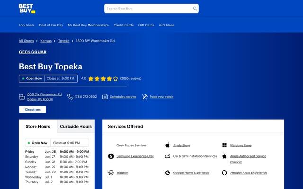This screenshot has height=189, width=303.
Task: Go to Topeka breadcrumb link
Action: pos(64,41)
